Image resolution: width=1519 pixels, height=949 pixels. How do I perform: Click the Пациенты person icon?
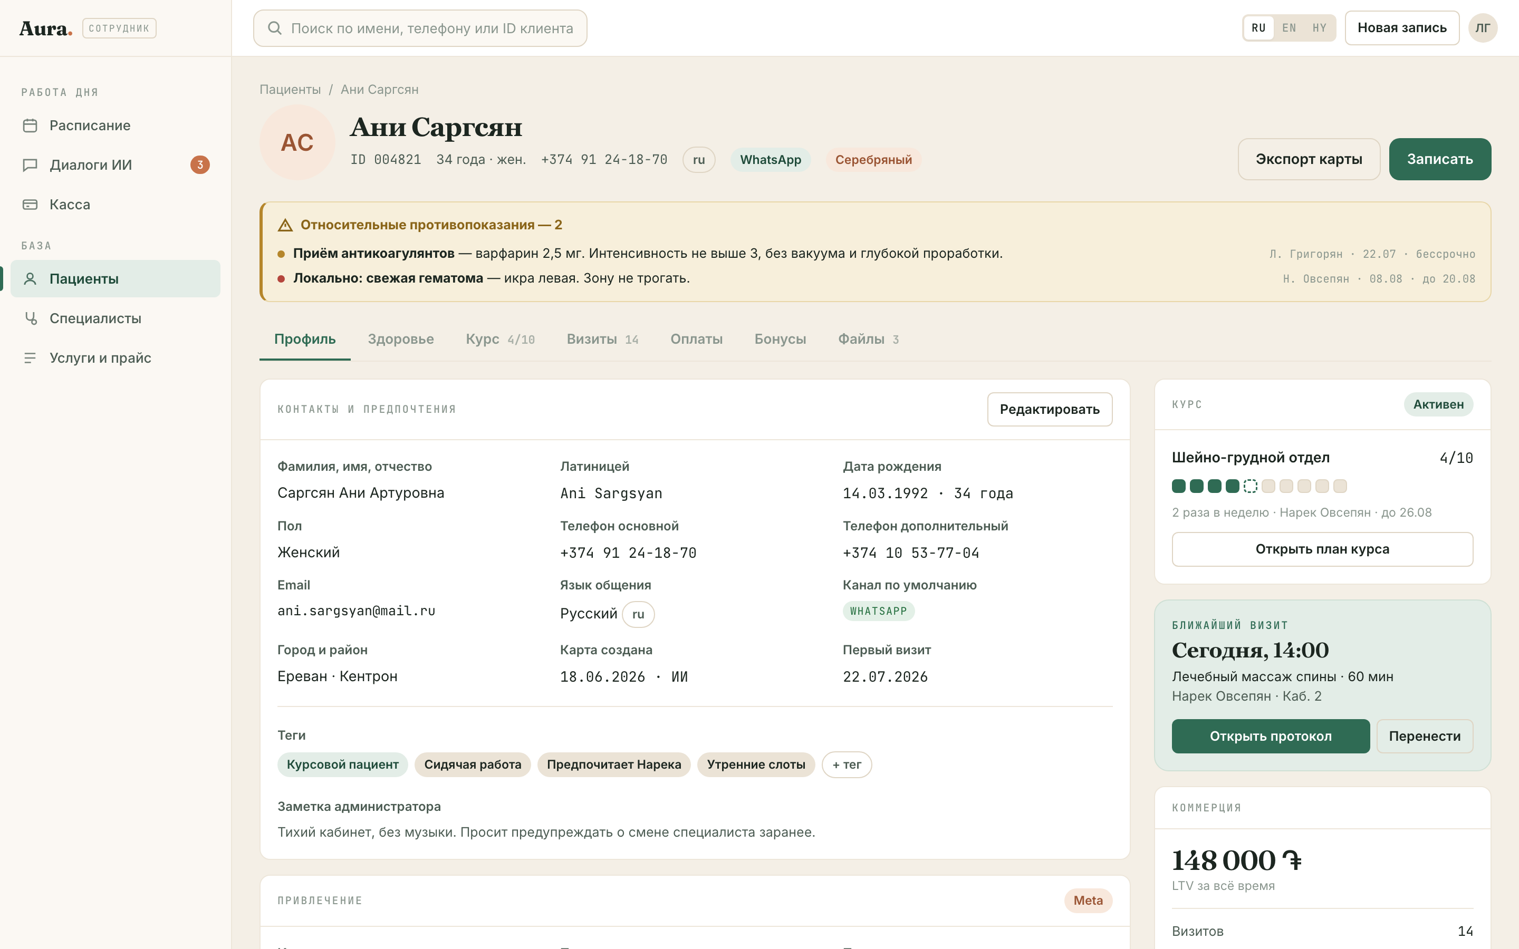click(30, 279)
